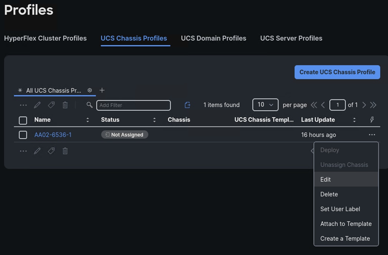Open the view settings gear on All UCS Chassis tab

pyautogui.click(x=90, y=90)
